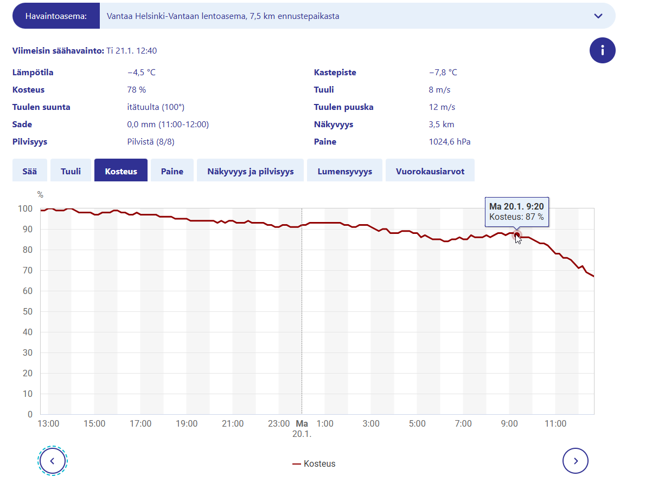Click the red Kosteus legend line marker
This screenshot has height=477, width=671.
(297, 464)
